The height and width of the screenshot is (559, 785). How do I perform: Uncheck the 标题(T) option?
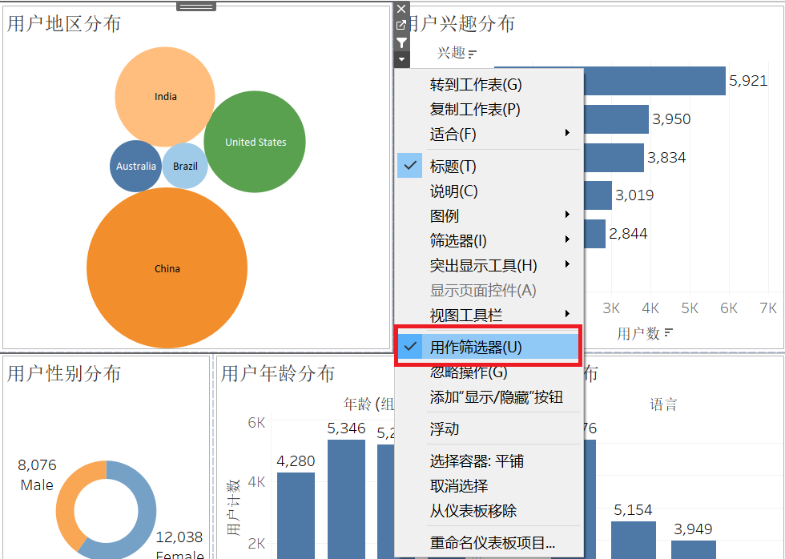[489, 166]
